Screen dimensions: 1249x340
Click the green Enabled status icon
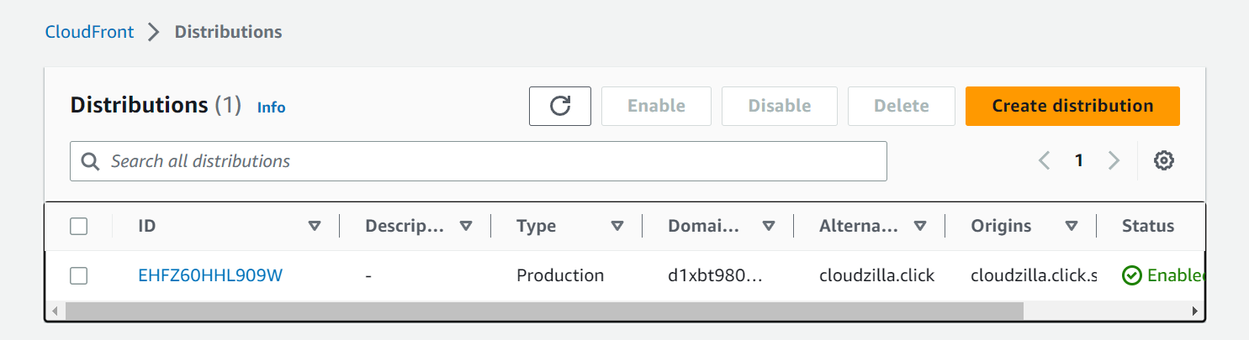tap(1132, 275)
